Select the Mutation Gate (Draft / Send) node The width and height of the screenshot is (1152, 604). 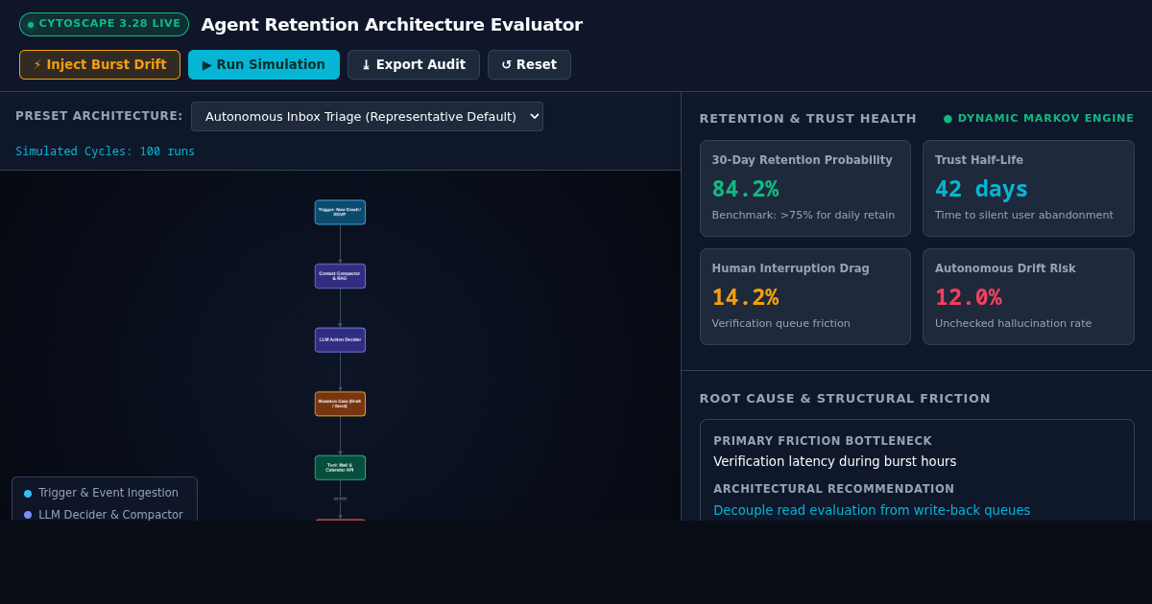[x=340, y=404]
